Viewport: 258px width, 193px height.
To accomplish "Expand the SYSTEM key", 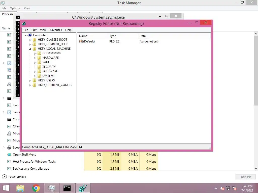I will [x=35, y=76].
